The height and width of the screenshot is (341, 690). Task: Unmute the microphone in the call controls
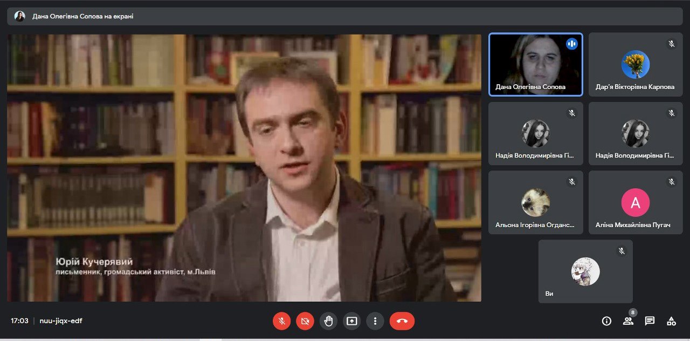pyautogui.click(x=281, y=321)
